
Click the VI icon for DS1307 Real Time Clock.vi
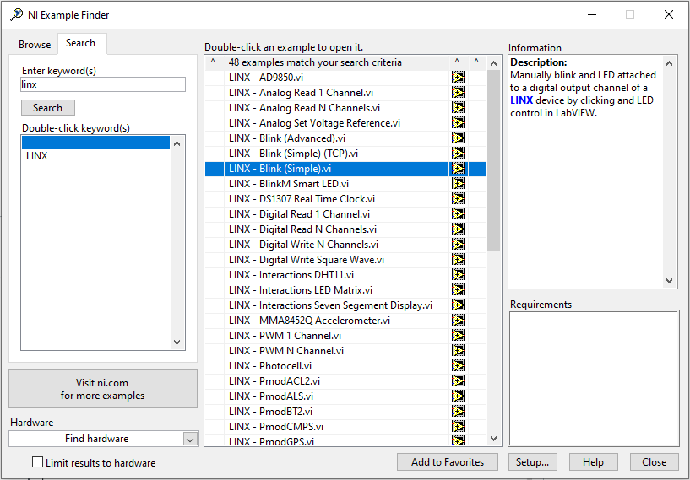click(458, 199)
